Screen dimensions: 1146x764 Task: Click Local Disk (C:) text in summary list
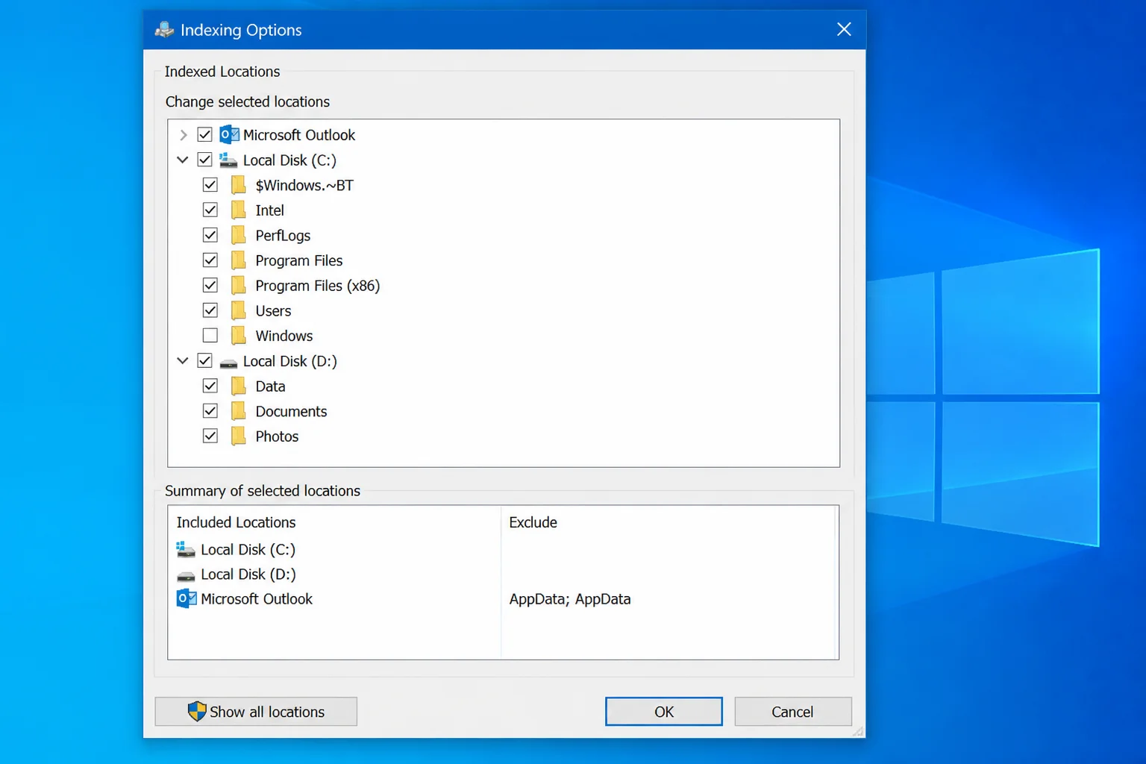[x=248, y=550]
